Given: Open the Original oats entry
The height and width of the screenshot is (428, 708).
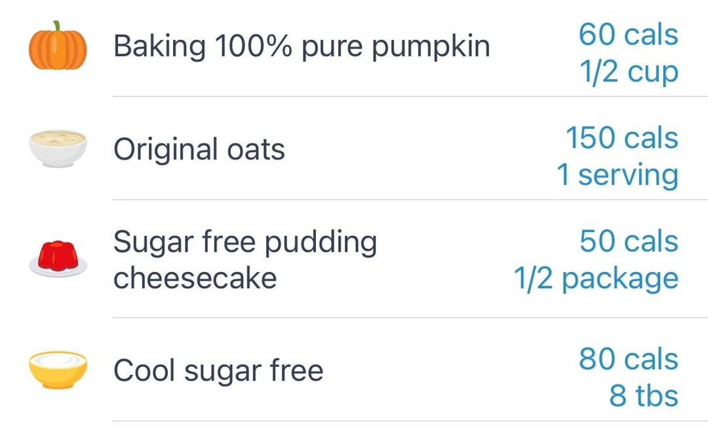Looking at the screenshot, I should [x=354, y=148].
